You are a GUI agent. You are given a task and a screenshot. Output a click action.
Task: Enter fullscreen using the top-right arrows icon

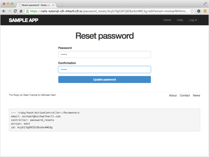[x=205, y=3]
